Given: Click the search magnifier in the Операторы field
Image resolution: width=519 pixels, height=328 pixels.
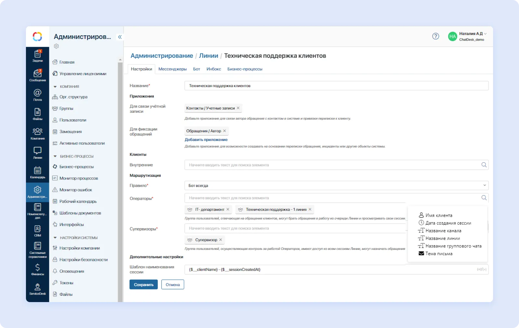Looking at the screenshot, I should pyautogui.click(x=484, y=197).
